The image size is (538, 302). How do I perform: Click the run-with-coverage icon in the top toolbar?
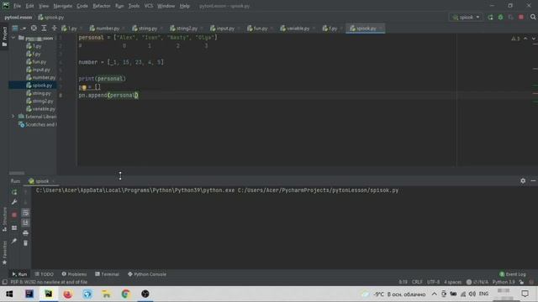click(511, 17)
